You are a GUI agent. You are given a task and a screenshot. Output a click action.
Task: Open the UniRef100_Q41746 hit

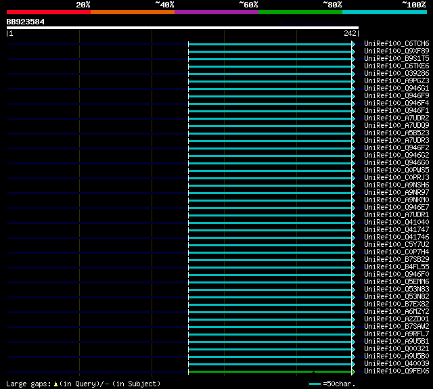396,237
